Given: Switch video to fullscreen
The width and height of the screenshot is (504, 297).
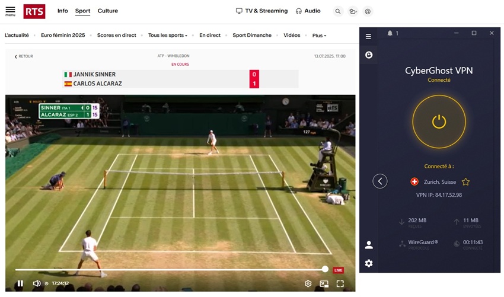Looking at the screenshot, I should [x=340, y=283].
